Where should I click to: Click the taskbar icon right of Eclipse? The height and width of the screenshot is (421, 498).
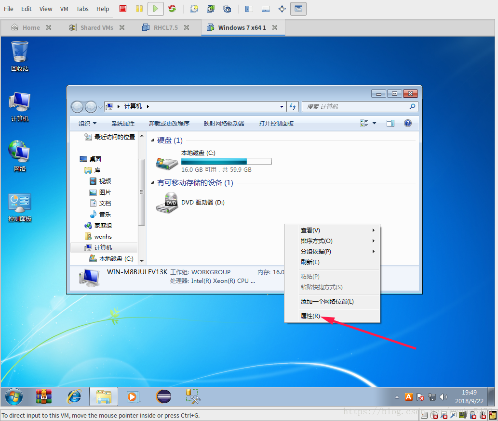(193, 396)
